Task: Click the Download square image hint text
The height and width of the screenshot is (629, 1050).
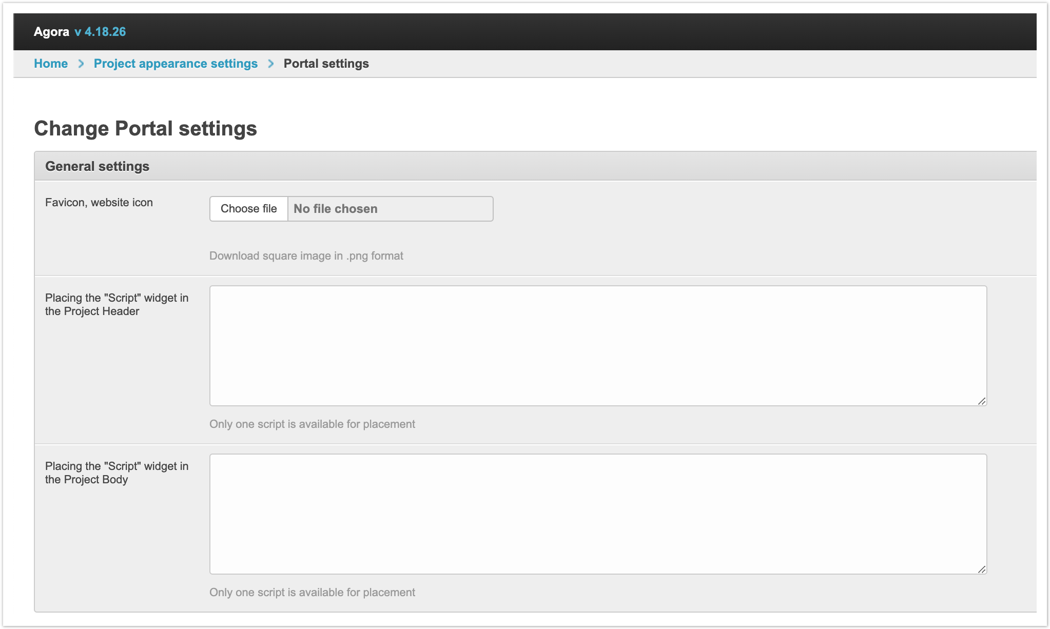Action: [x=306, y=256]
